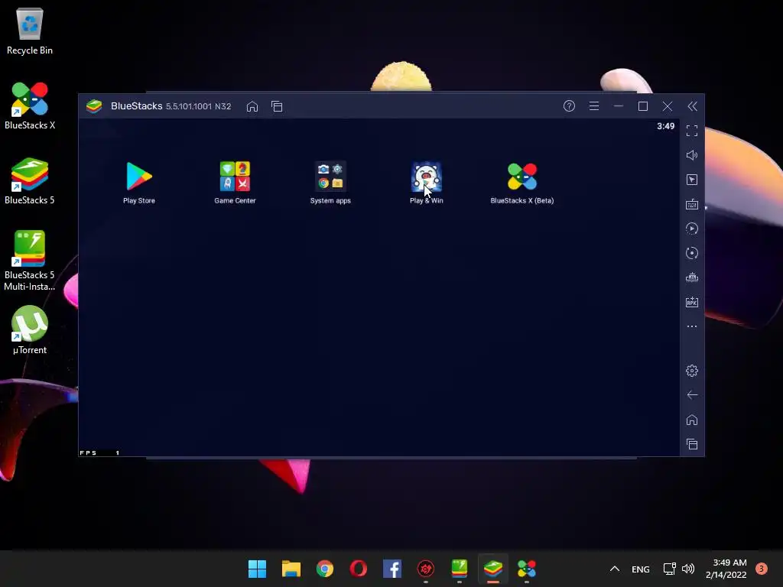The height and width of the screenshot is (587, 783).
Task: Switch to BlueStacks X taskbar icon
Action: (526, 569)
